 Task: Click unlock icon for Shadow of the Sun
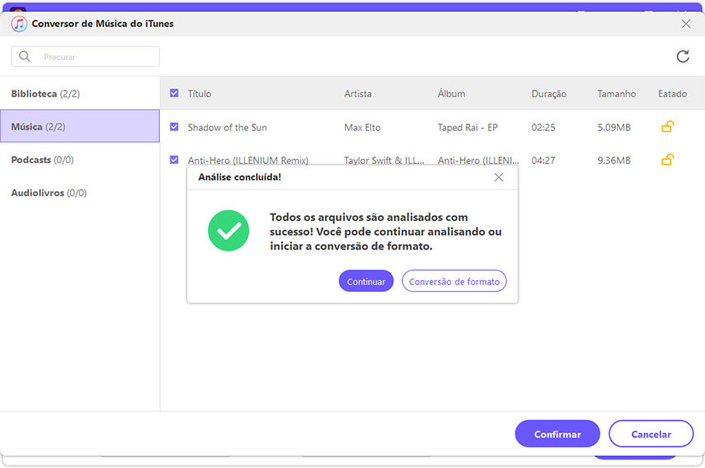[667, 127]
